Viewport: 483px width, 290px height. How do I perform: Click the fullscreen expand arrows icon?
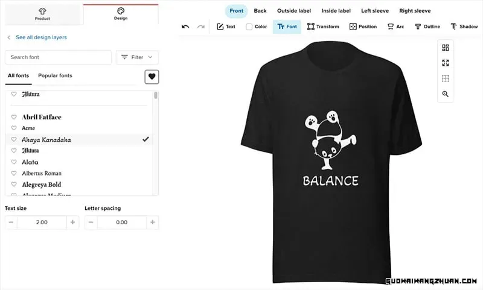446,63
